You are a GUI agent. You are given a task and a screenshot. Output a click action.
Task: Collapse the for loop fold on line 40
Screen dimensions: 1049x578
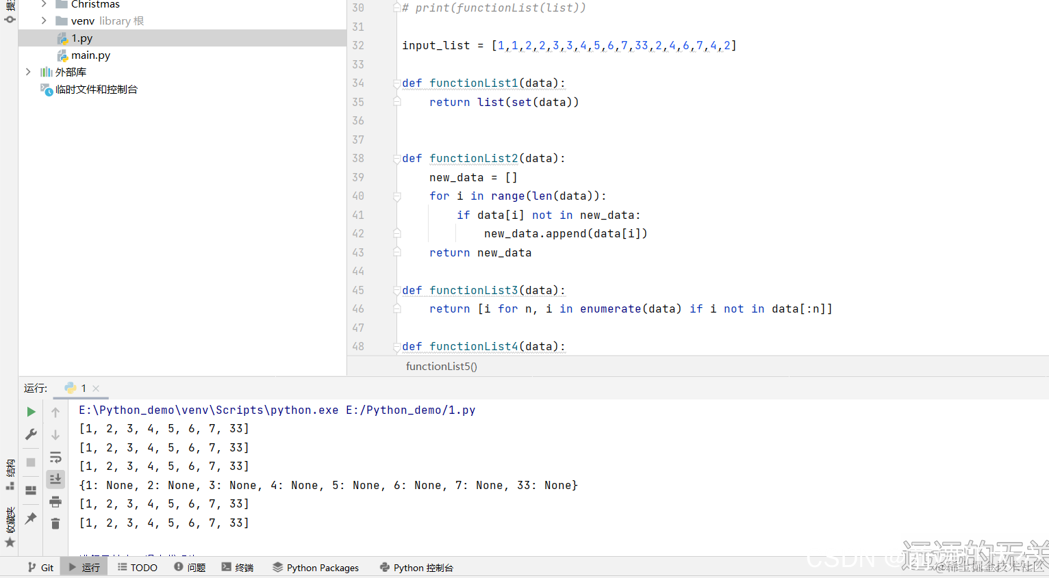(396, 196)
